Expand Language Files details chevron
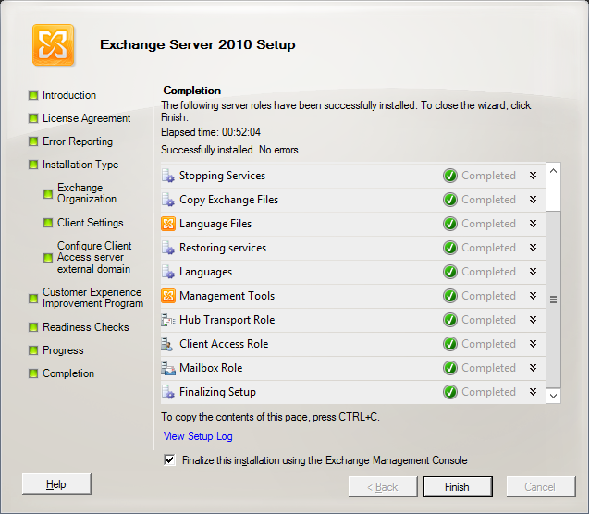This screenshot has width=589, height=514. tap(533, 224)
